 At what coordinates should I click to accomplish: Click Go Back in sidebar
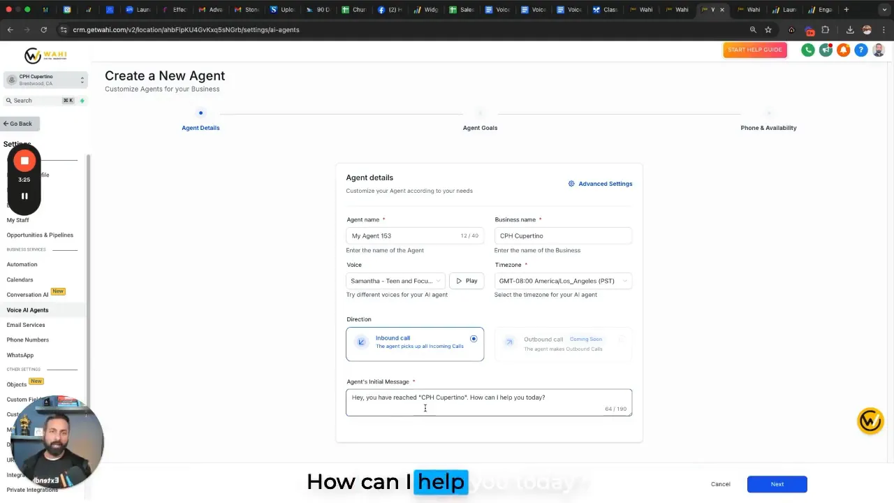click(x=18, y=124)
